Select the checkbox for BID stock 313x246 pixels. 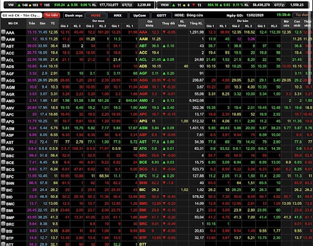3,196
